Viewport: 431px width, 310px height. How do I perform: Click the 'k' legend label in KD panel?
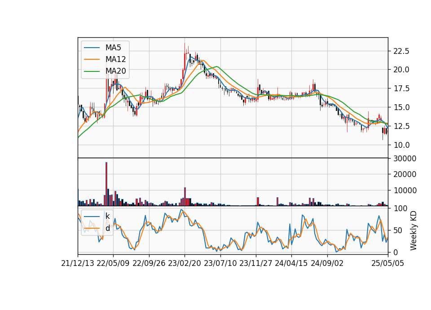[107, 216]
